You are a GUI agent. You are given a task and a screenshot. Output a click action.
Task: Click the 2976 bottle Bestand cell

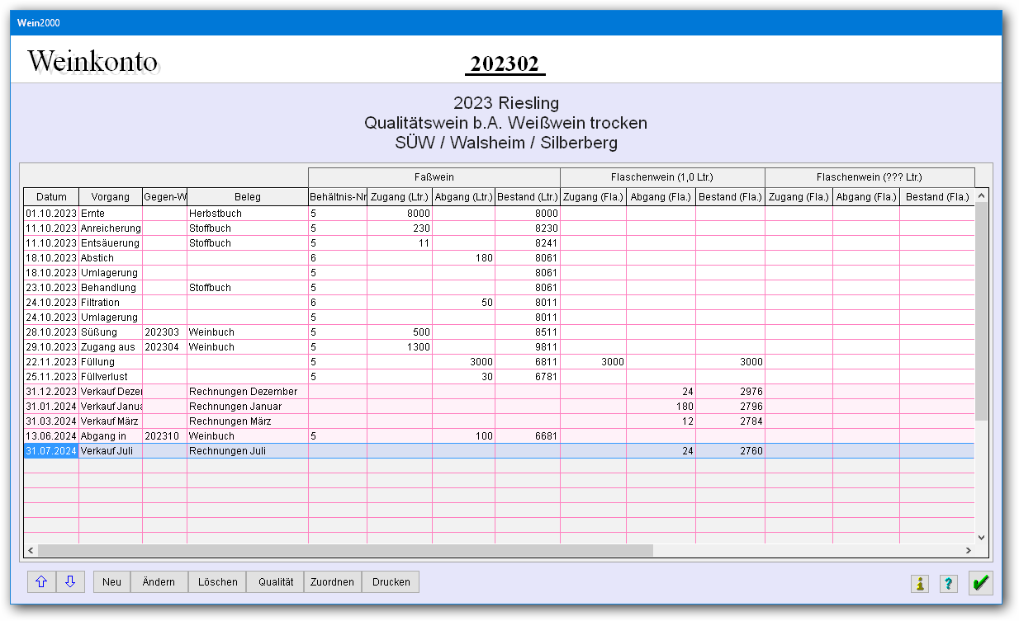730,392
